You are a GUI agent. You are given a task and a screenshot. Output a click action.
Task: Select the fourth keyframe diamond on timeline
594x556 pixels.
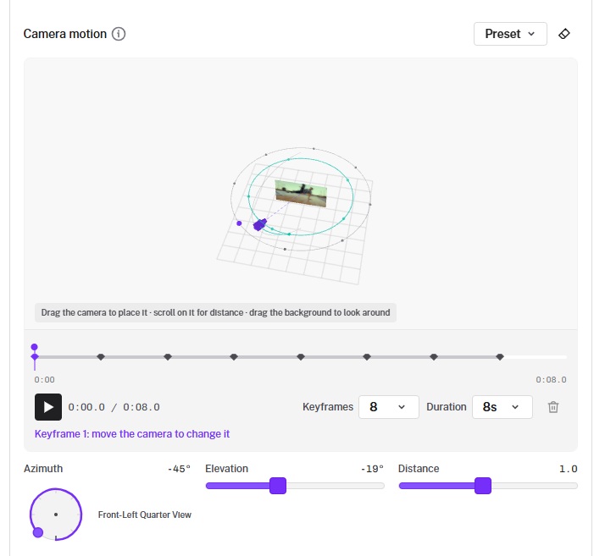234,356
